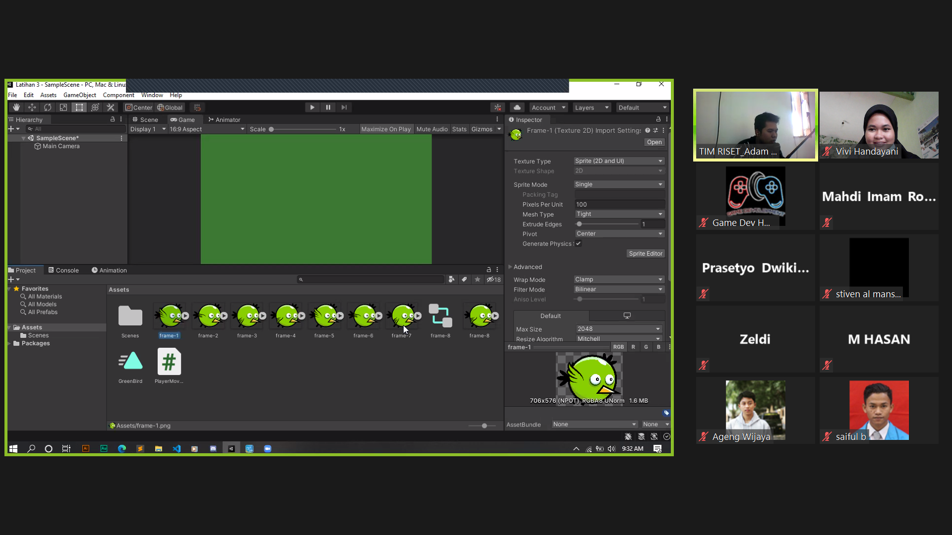Click Search by Type icon

click(x=451, y=280)
